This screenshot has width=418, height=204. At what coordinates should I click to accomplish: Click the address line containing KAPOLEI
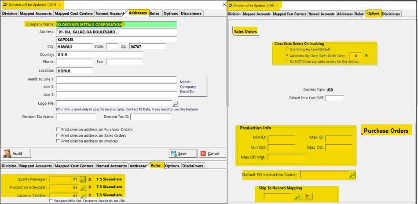(116, 40)
